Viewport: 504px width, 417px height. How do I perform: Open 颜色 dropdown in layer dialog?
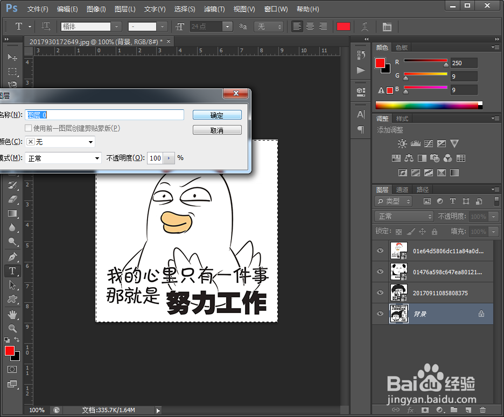[x=60, y=142]
